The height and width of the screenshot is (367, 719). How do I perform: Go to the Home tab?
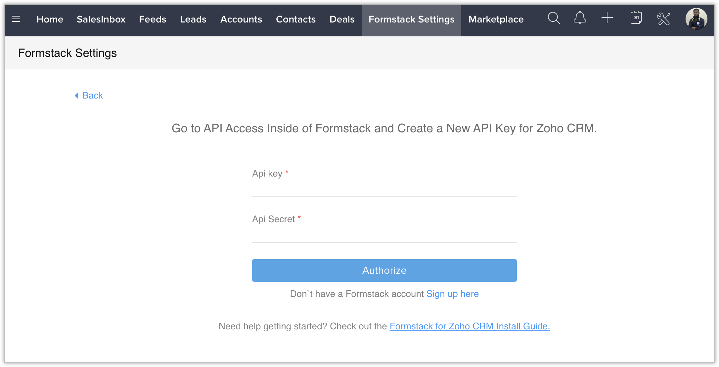pos(50,20)
